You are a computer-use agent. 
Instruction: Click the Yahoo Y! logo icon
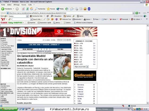[3, 19]
